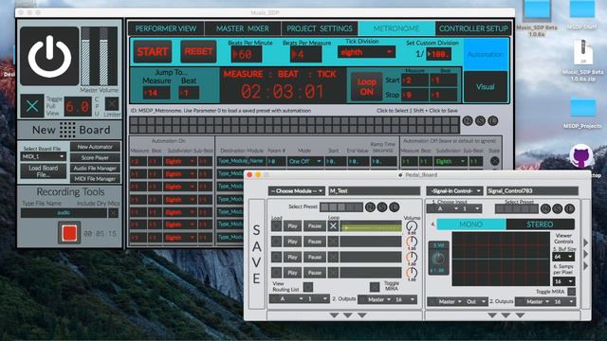The width and height of the screenshot is (607, 341).
Task: Click the M_Test module S preset circle
Action: click(x=382, y=207)
